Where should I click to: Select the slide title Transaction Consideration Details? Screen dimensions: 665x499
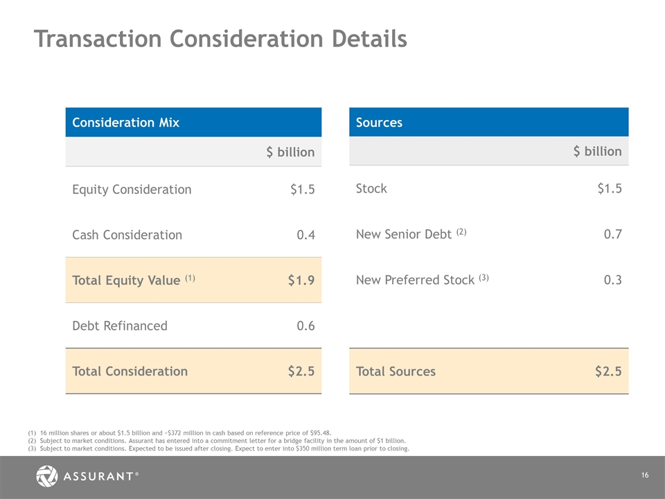point(220,39)
